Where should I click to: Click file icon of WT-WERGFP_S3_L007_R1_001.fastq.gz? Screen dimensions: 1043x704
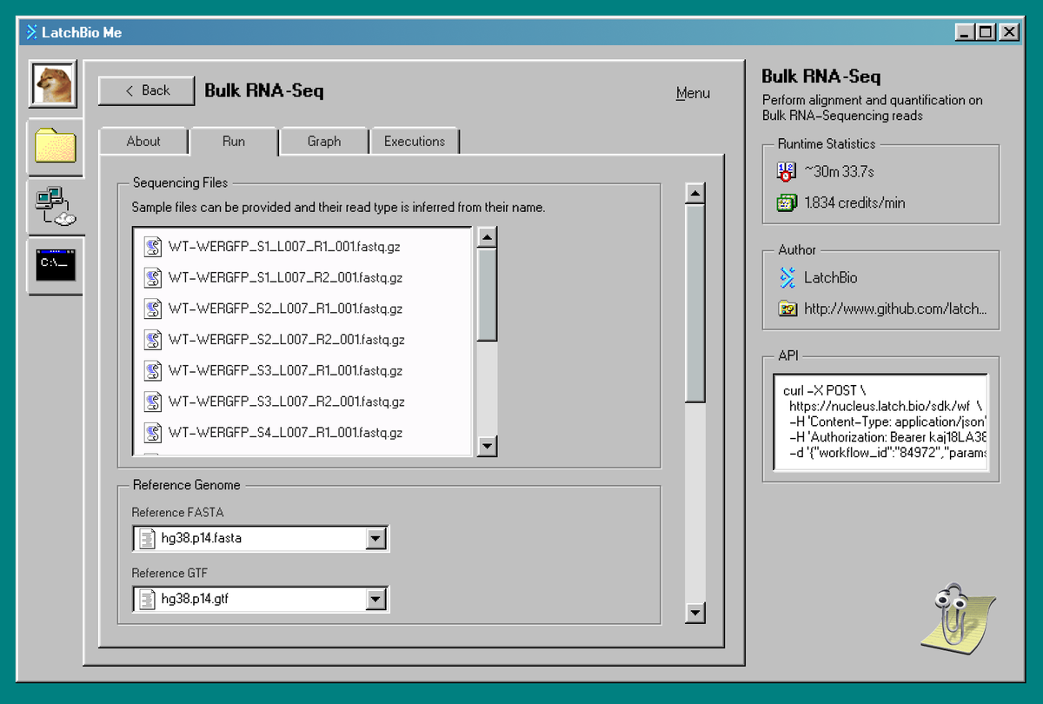pyautogui.click(x=153, y=371)
